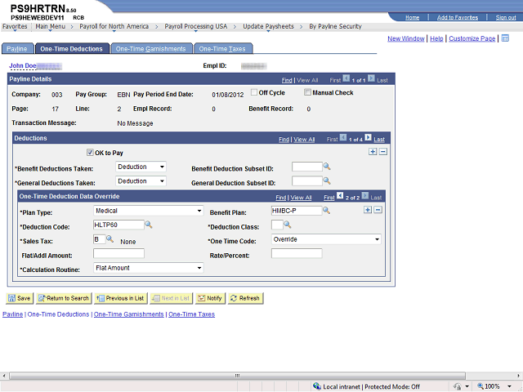Click the horizontal scrollbar thumb

point(237,376)
